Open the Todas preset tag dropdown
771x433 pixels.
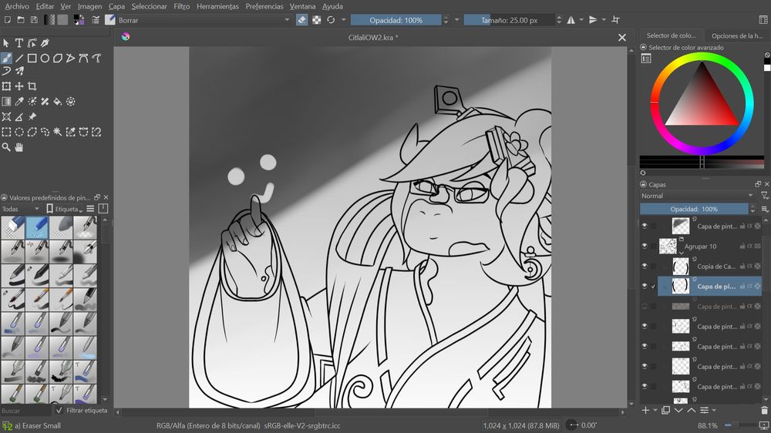pyautogui.click(x=20, y=209)
